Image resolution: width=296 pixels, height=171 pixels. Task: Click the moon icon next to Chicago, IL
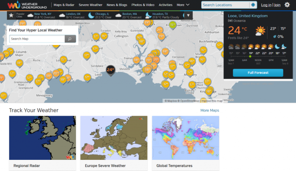91,15
